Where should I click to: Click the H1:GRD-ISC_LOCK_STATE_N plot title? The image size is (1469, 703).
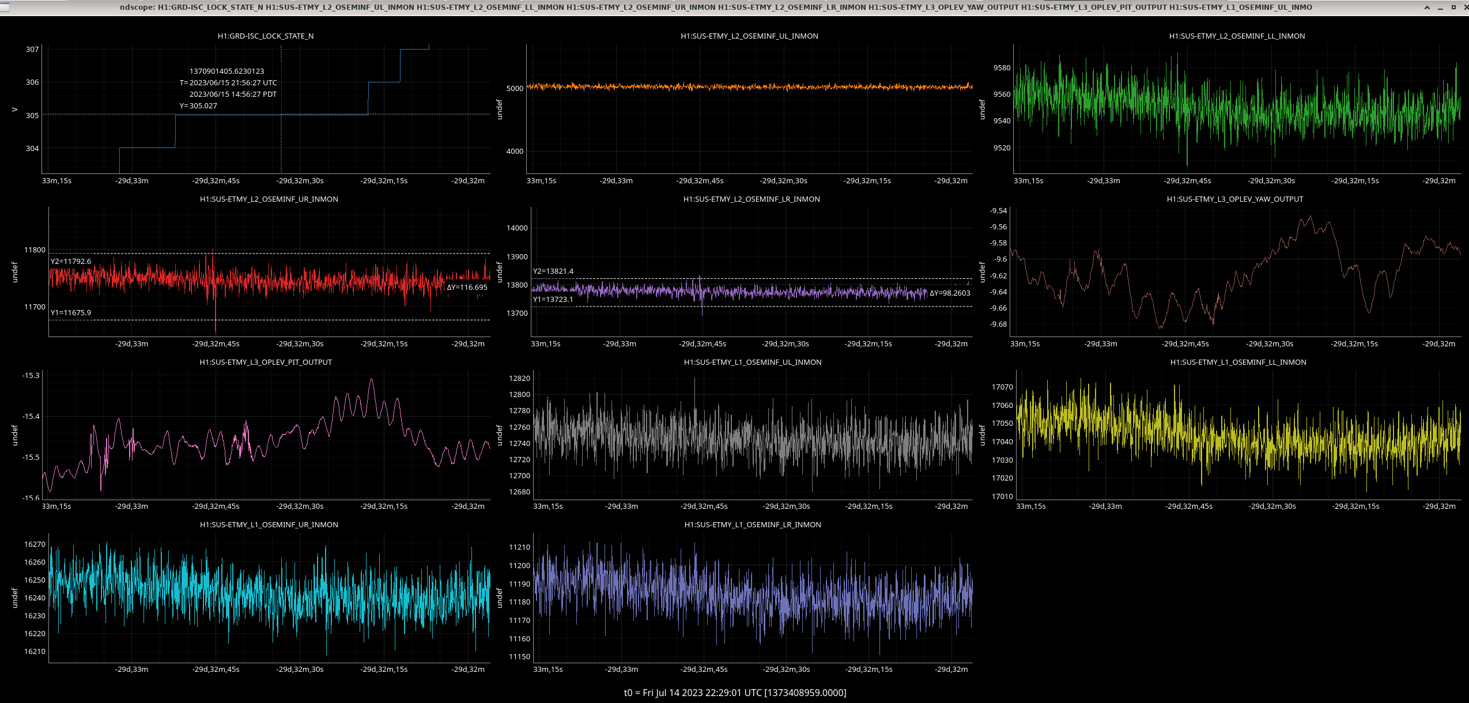point(266,36)
